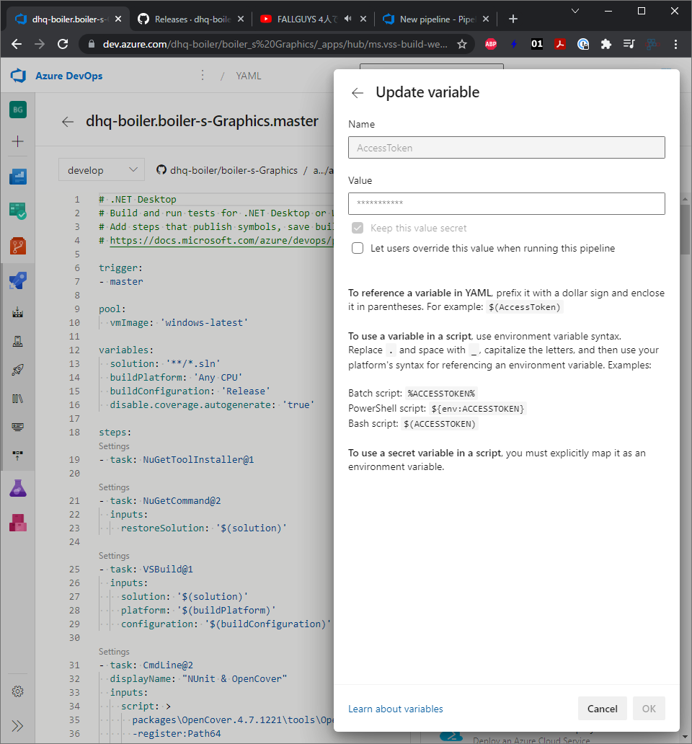Click the ${env:ACCESSTOKEN} PowerShell example

point(478,409)
